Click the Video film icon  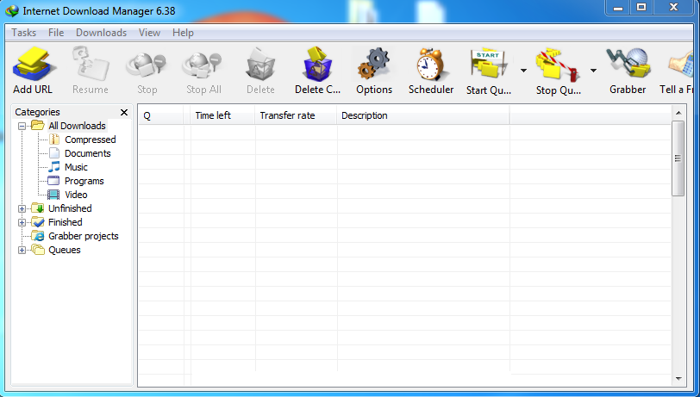(53, 195)
